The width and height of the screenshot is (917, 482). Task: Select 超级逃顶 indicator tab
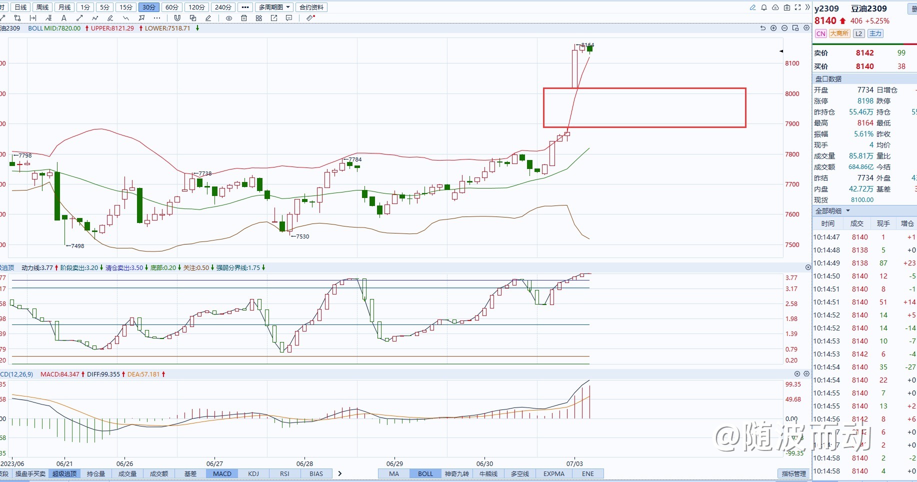click(64, 474)
